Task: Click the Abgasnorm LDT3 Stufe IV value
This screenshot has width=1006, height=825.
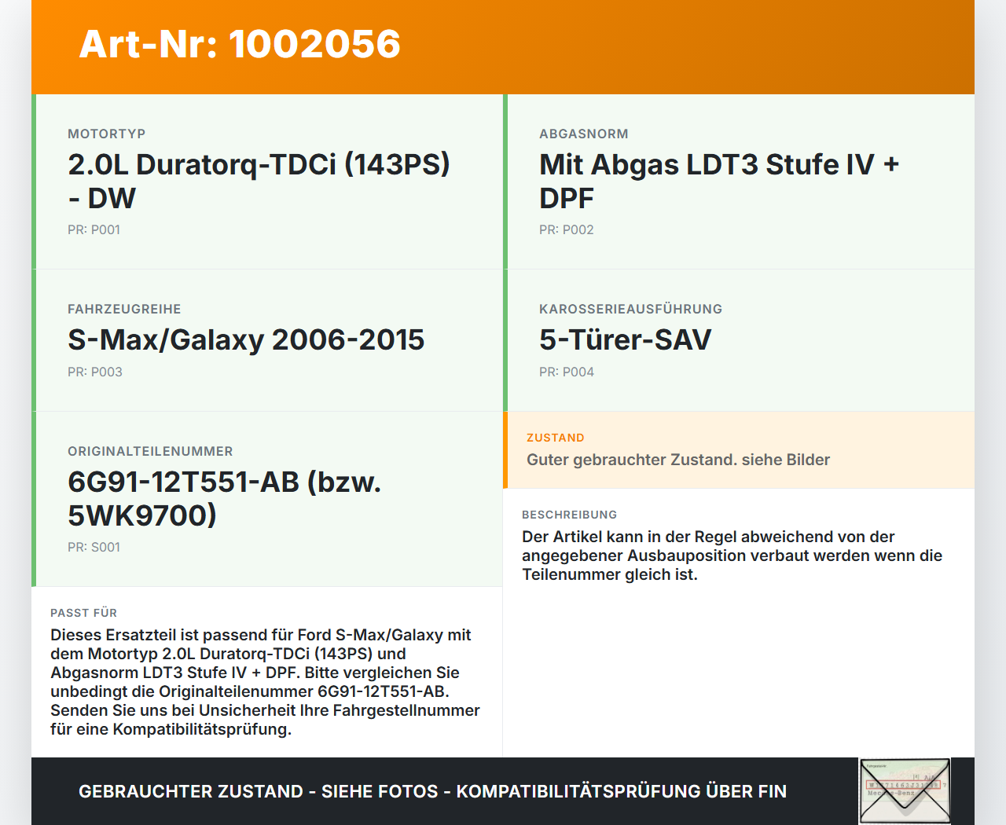Action: click(718, 181)
